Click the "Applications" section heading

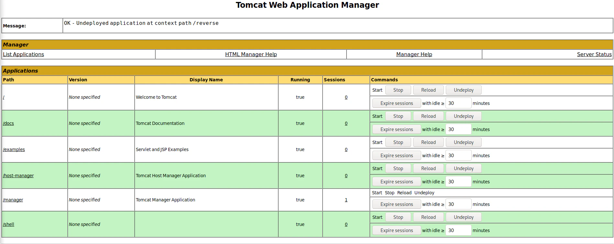pyautogui.click(x=20, y=71)
